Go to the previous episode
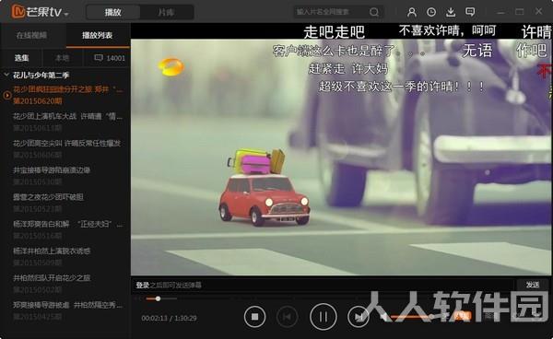The height and width of the screenshot is (339, 553). click(287, 317)
